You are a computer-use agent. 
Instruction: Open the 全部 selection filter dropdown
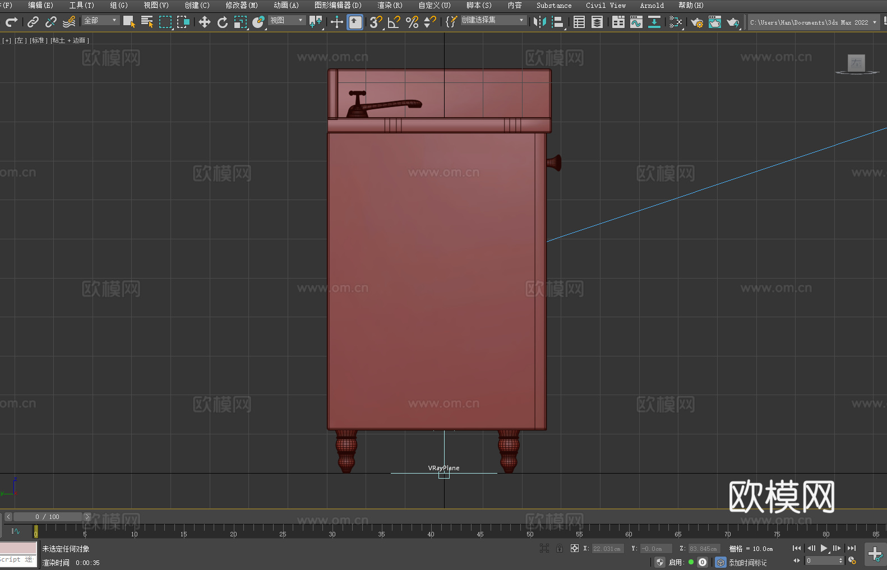(x=101, y=20)
